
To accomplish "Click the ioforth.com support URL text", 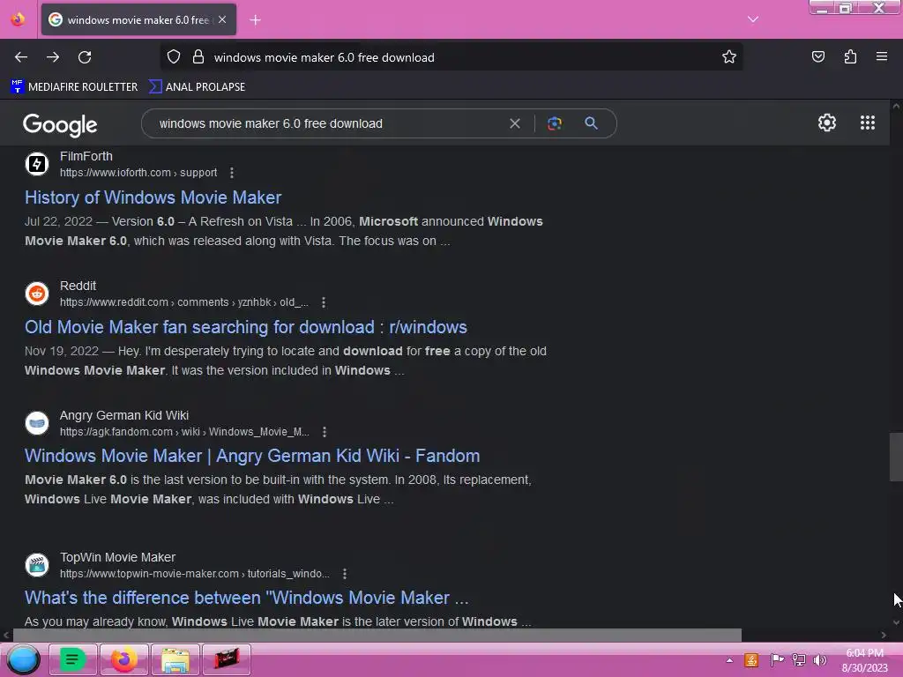I will 138,173.
